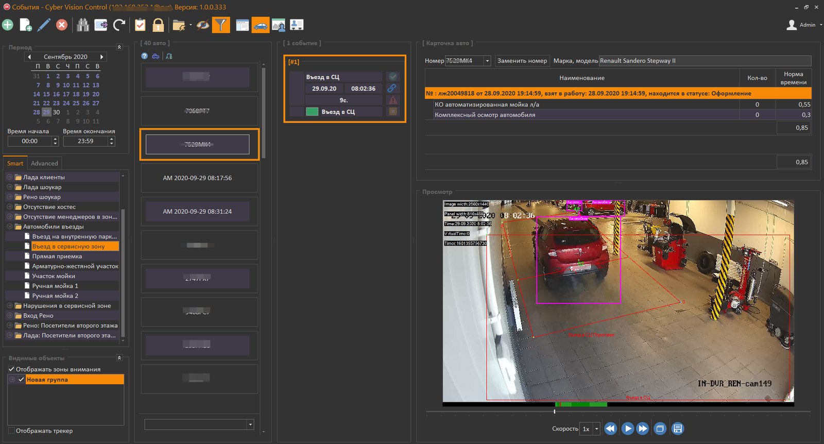Click the video timeline slider marker
The image size is (824, 444).
coord(555,412)
